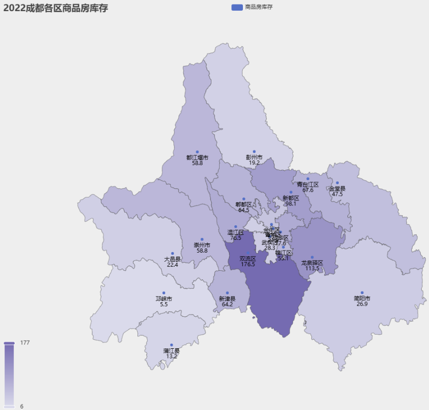The width and height of the screenshot is (429, 410).
Task: Select the blue marker dot above 新都区
Action: pyautogui.click(x=291, y=192)
